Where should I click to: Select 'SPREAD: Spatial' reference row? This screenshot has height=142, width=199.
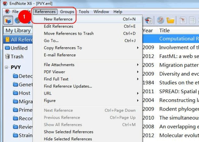coord(171,91)
